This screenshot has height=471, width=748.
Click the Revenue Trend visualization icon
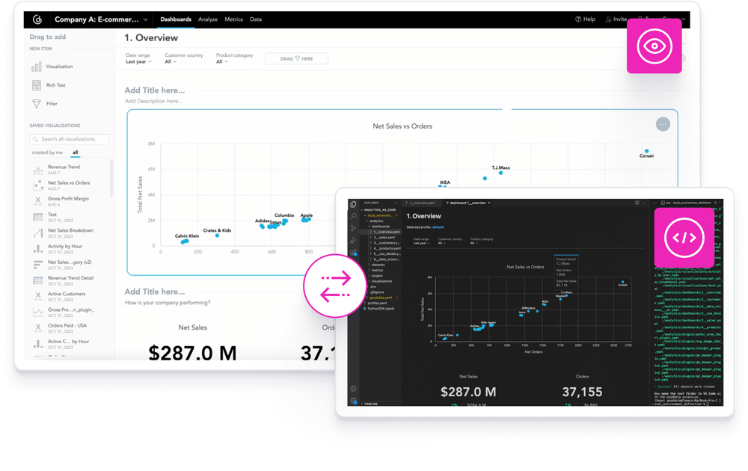(x=37, y=170)
